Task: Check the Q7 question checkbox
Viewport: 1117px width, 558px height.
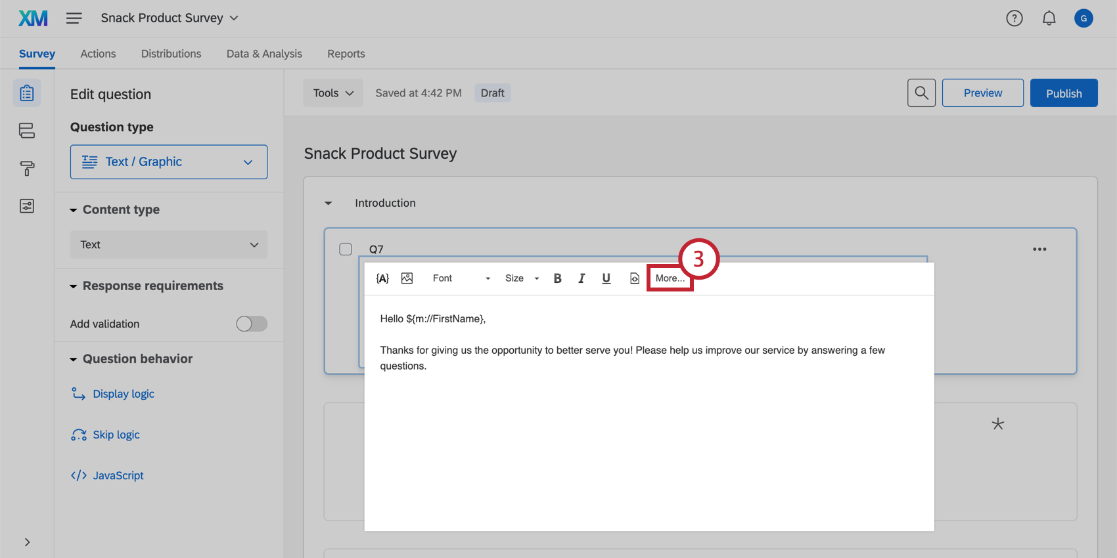Action: (346, 249)
